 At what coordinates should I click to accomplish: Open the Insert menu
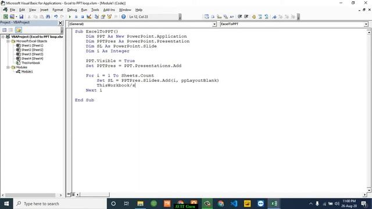(x=44, y=10)
